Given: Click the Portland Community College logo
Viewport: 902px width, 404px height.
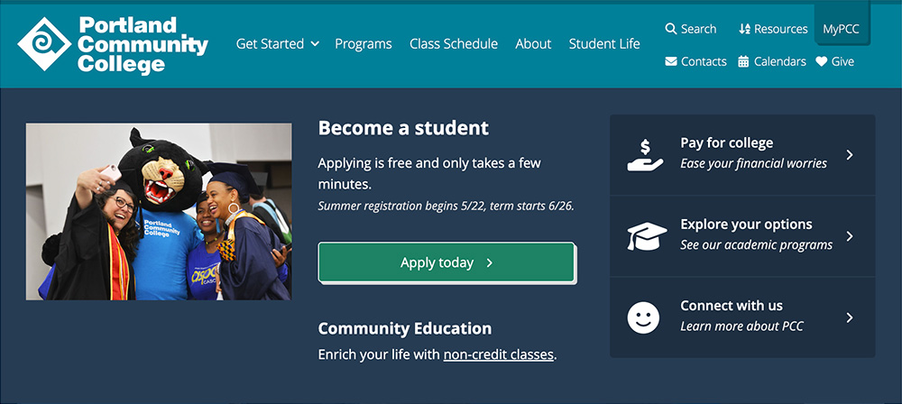Looking at the screenshot, I should (x=113, y=44).
